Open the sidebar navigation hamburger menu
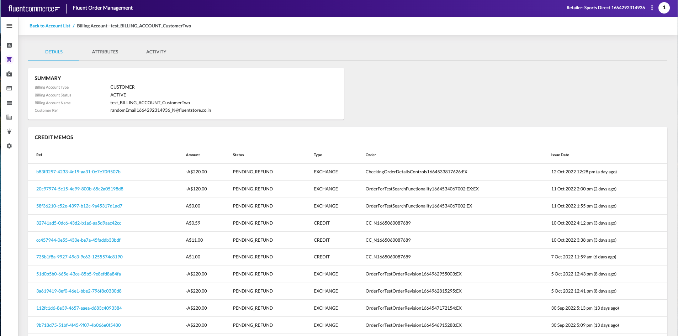This screenshot has width=678, height=336. pyautogui.click(x=9, y=26)
